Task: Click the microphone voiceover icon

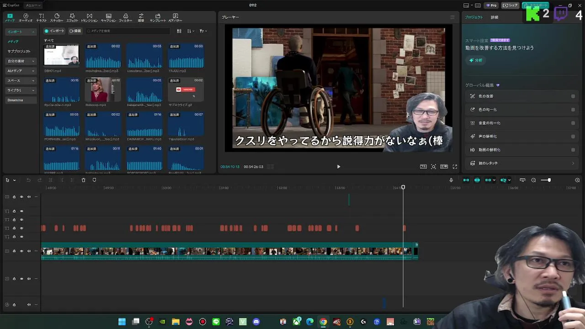Action: tap(451, 180)
